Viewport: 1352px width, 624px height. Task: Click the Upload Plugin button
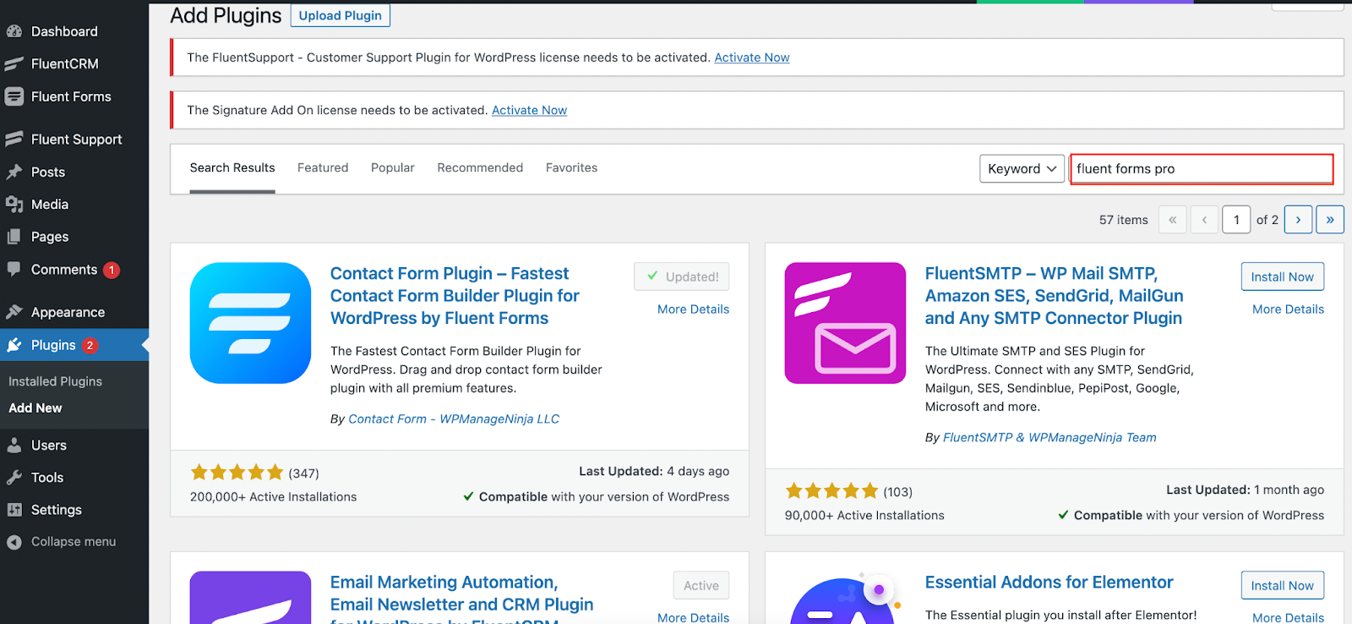(x=341, y=15)
